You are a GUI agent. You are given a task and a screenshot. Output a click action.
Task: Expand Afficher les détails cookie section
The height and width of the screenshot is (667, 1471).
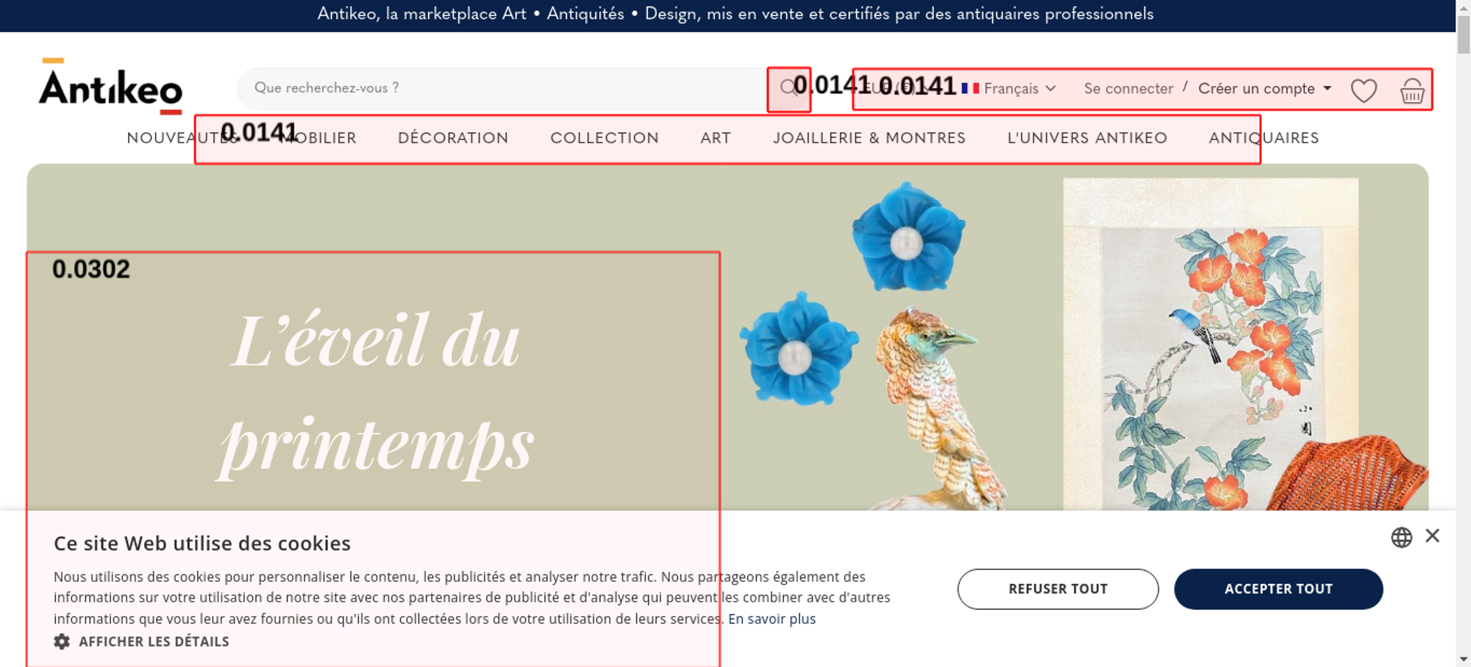point(154,641)
